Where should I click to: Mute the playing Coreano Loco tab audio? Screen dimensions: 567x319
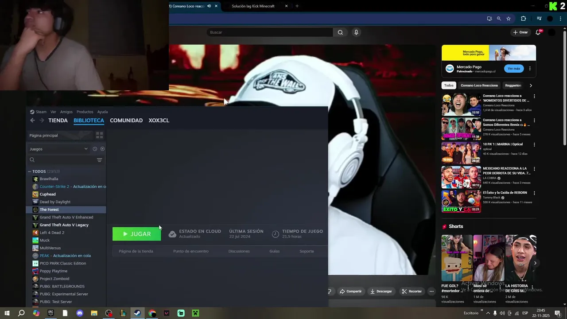209,6
